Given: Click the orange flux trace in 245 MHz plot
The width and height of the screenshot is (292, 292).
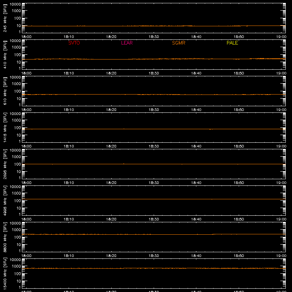Looking at the screenshot, I should (x=154, y=26).
